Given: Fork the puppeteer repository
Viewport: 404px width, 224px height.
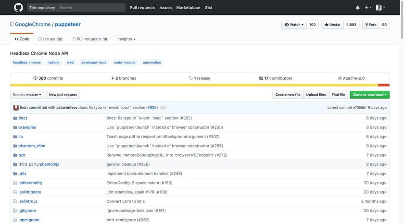Looking at the screenshot, I should (x=370, y=25).
